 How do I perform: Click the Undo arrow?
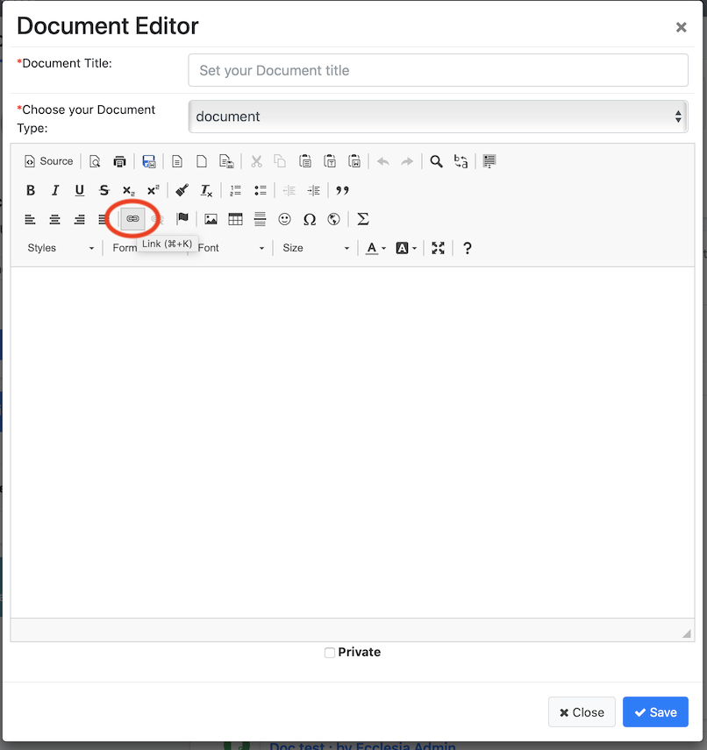point(383,161)
